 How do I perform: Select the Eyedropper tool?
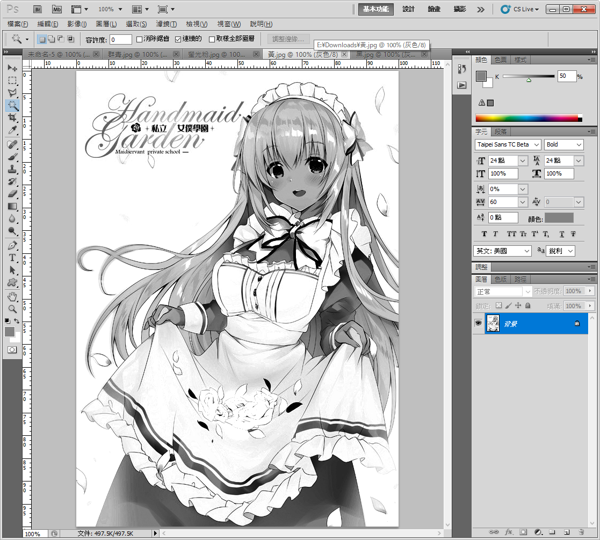12,130
